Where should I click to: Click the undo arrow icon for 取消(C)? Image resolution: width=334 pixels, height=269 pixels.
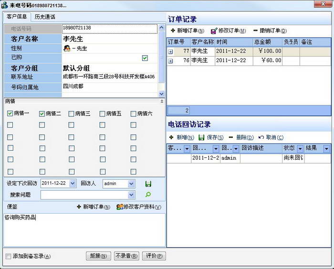point(261,137)
